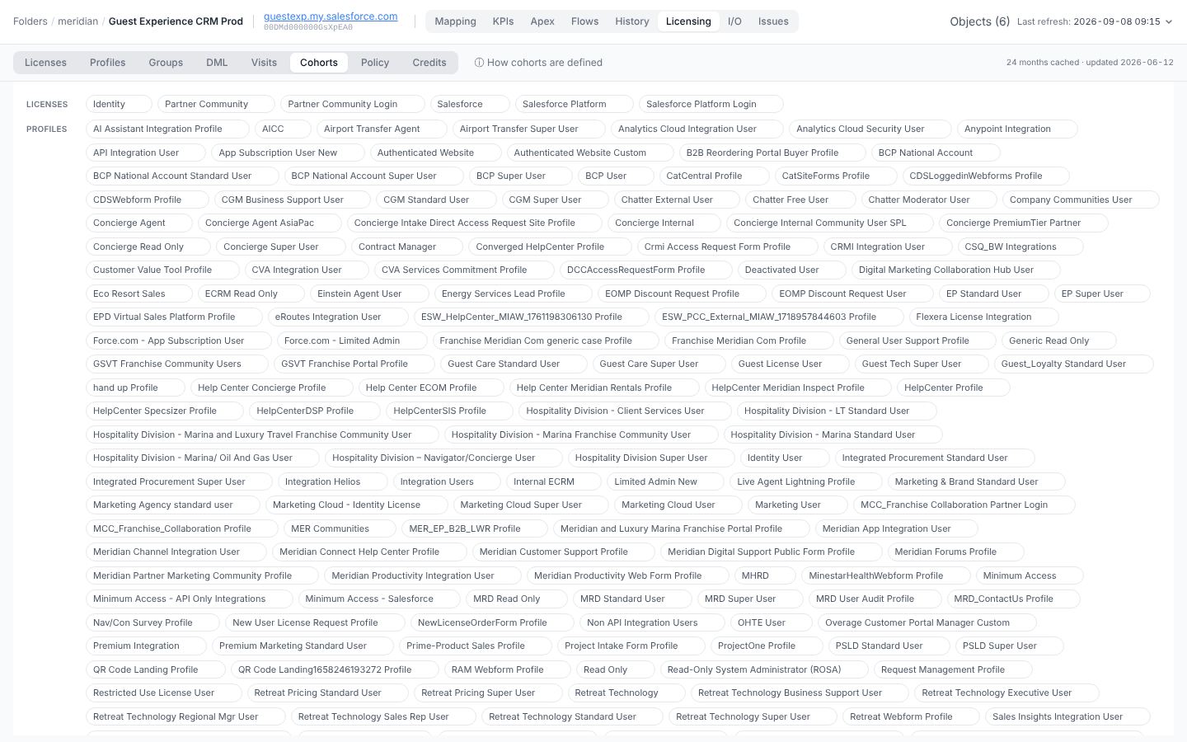Choose the Retreat Webform Profile chip

point(912,716)
